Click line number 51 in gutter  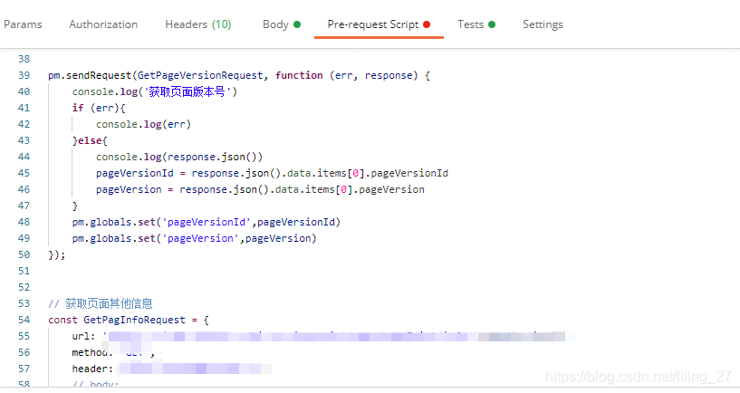[24, 271]
